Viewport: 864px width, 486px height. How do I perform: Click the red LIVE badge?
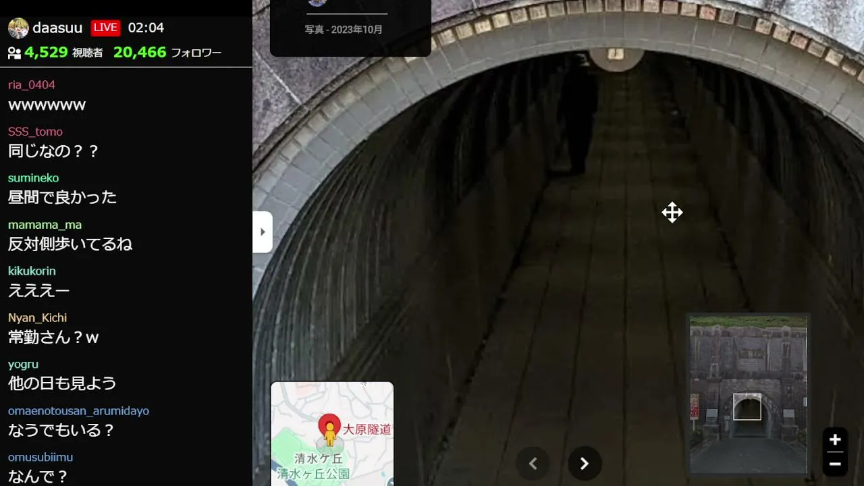105,28
